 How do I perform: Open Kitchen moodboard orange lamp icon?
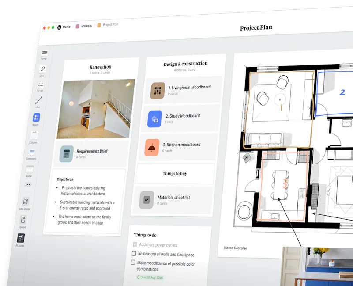click(x=152, y=148)
